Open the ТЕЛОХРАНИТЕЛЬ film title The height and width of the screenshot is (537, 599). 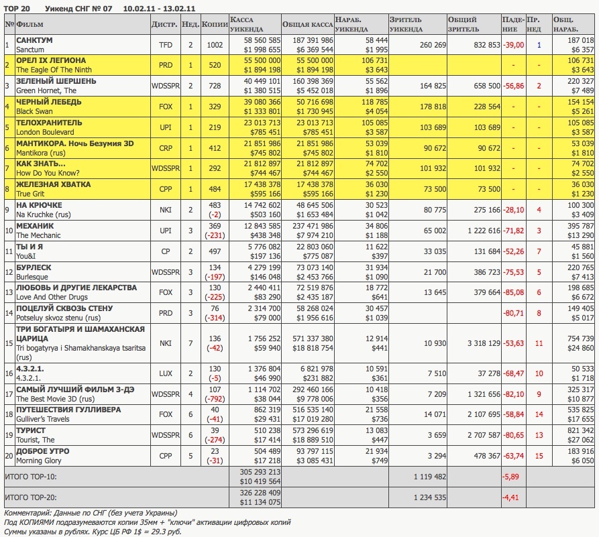coord(49,123)
